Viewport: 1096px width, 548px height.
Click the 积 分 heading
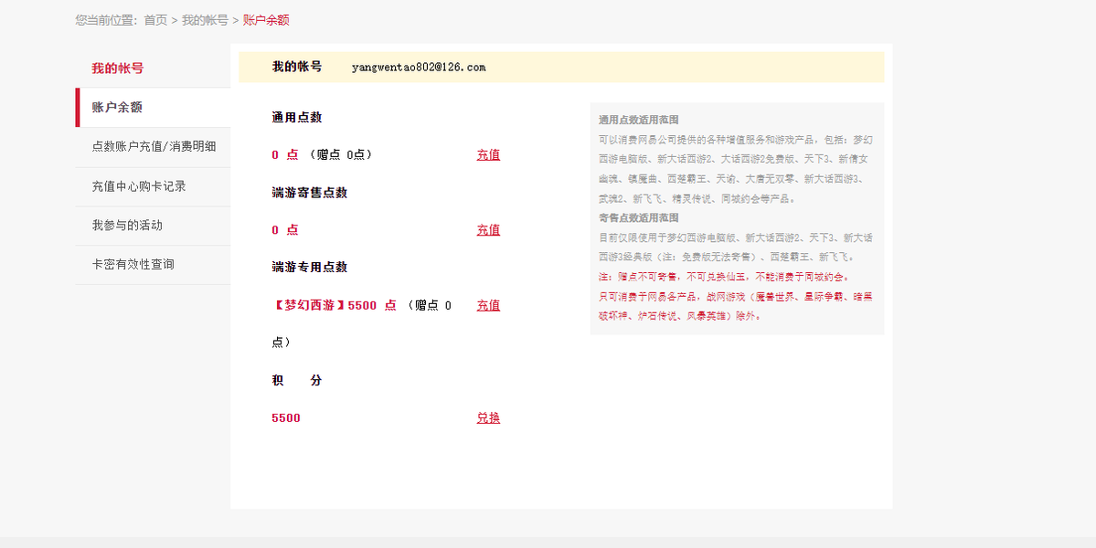pos(297,381)
